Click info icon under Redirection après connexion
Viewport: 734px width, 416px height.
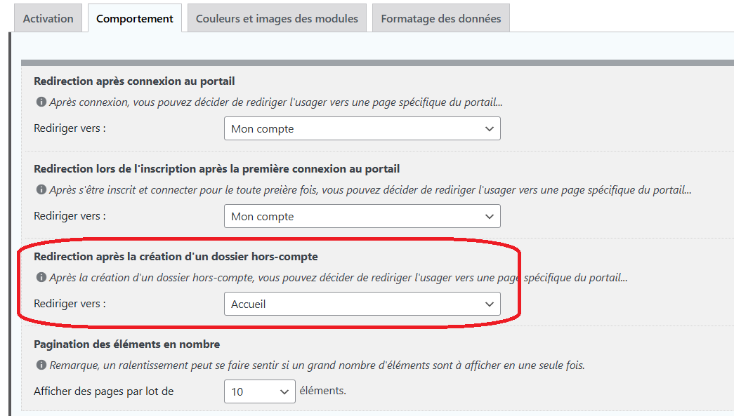coord(41,102)
